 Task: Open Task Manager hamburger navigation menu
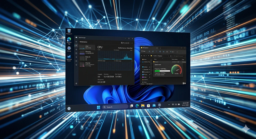76,42
